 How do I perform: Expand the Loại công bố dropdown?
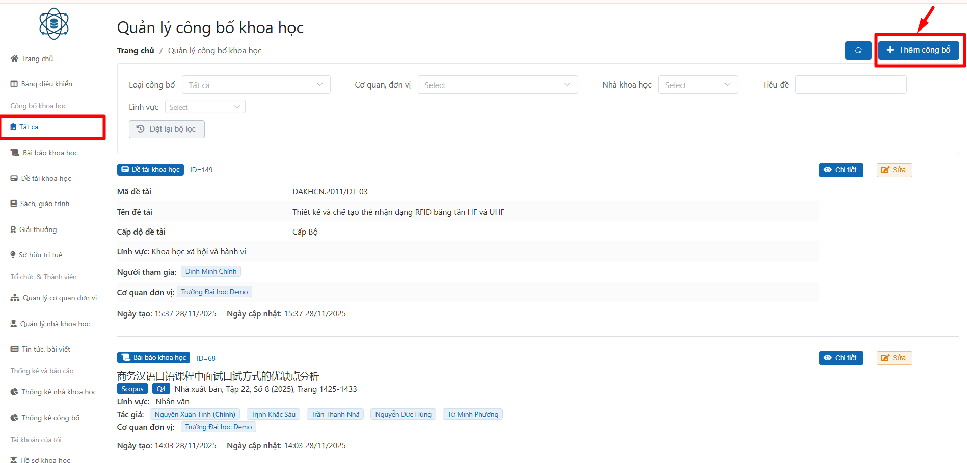[x=256, y=85]
